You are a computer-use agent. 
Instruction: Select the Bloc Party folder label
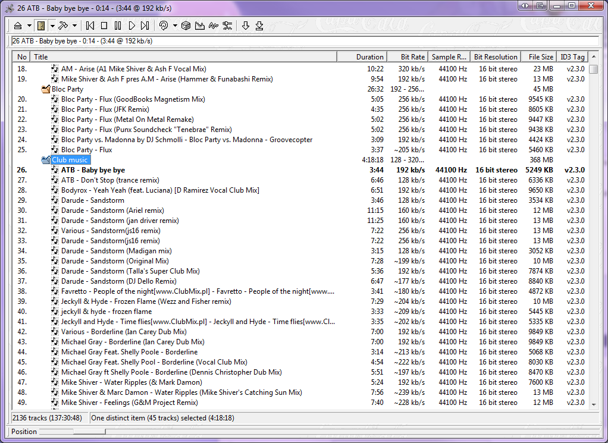(67, 89)
